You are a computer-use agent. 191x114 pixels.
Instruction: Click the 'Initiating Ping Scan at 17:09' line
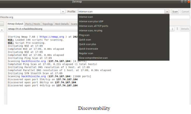click(x=30, y=58)
